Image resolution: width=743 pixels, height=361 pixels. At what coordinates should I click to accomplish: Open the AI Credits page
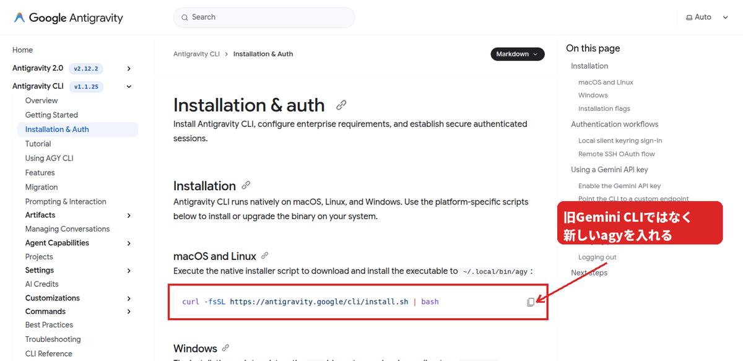pos(41,284)
